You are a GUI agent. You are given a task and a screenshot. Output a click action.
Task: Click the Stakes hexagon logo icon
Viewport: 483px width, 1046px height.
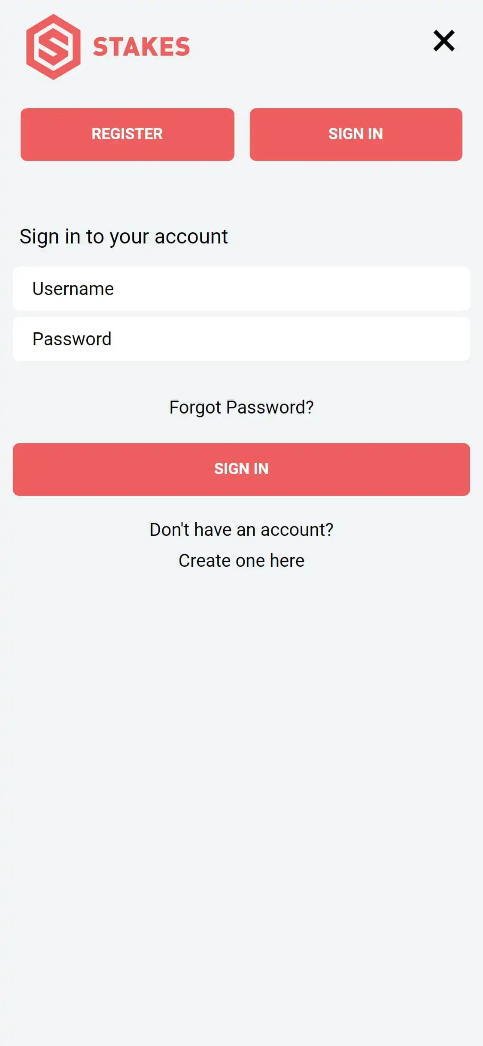click(53, 47)
